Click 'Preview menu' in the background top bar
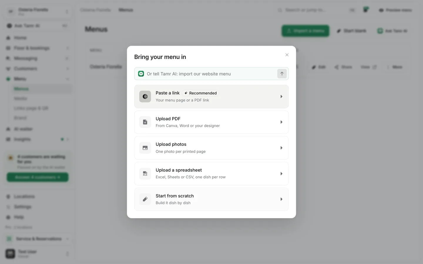This screenshot has width=423, height=264. 395,10
